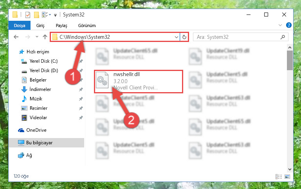Switch to large thumbnails view icon
The image size is (301, 189).
click(x=287, y=176)
